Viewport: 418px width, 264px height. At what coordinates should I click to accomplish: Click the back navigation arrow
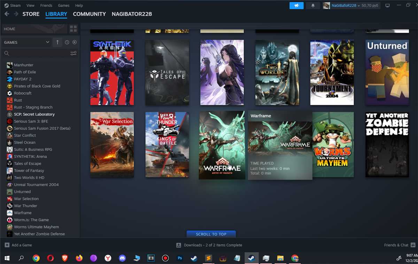click(x=7, y=14)
